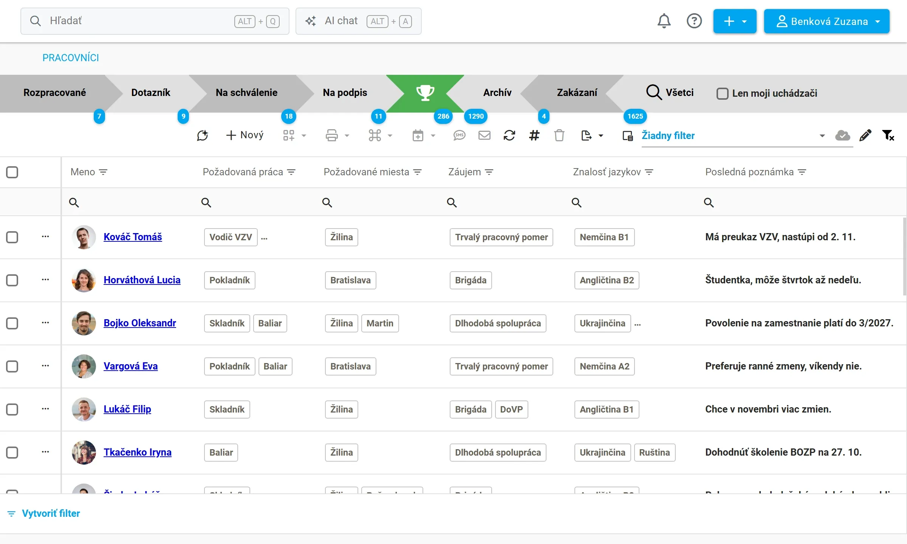Select all rows with header checkbox

click(x=12, y=172)
